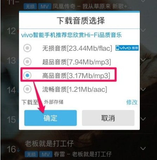The height and width of the screenshot is (160, 157).
Task: Expand chevron for song row 13
Action: pos(143,60)
